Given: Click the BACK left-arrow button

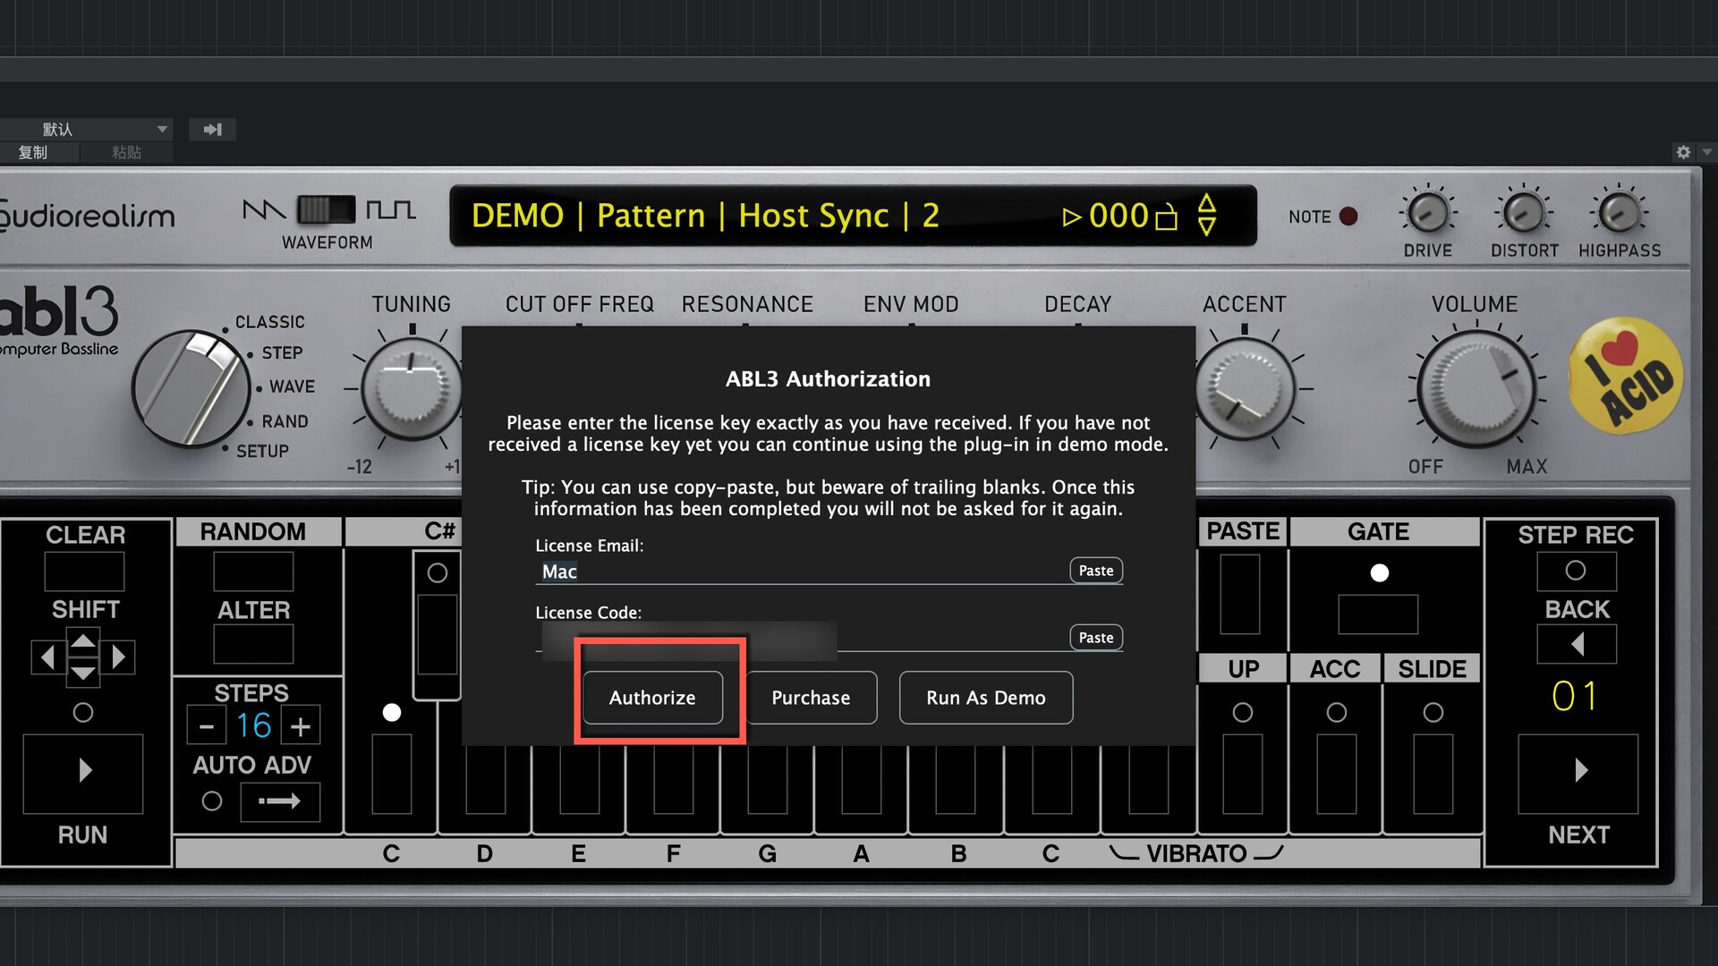Looking at the screenshot, I should click(1577, 644).
